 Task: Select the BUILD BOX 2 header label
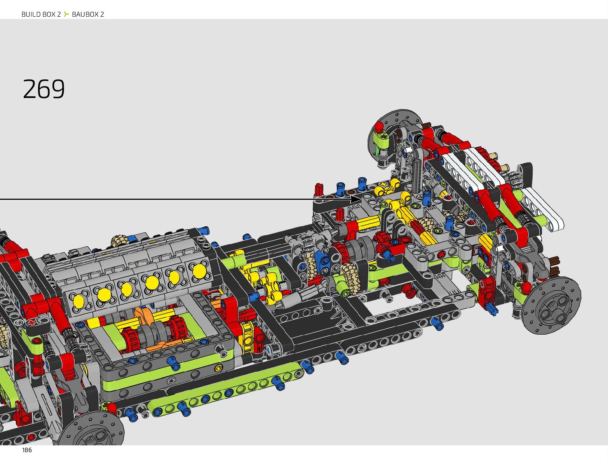41,14
